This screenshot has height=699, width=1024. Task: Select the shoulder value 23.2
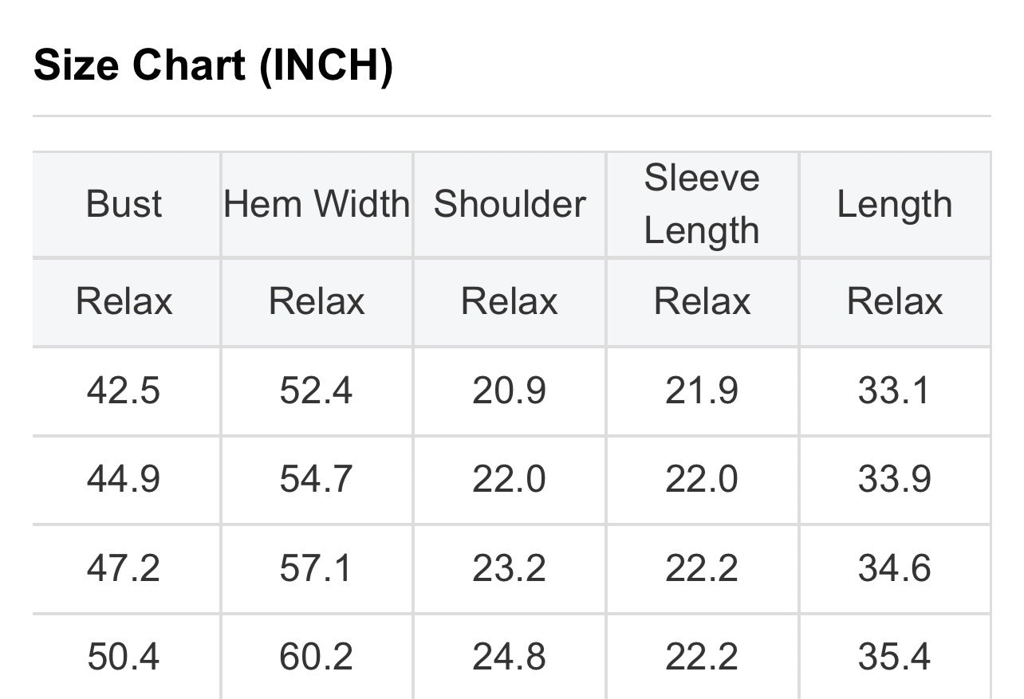[x=509, y=569]
